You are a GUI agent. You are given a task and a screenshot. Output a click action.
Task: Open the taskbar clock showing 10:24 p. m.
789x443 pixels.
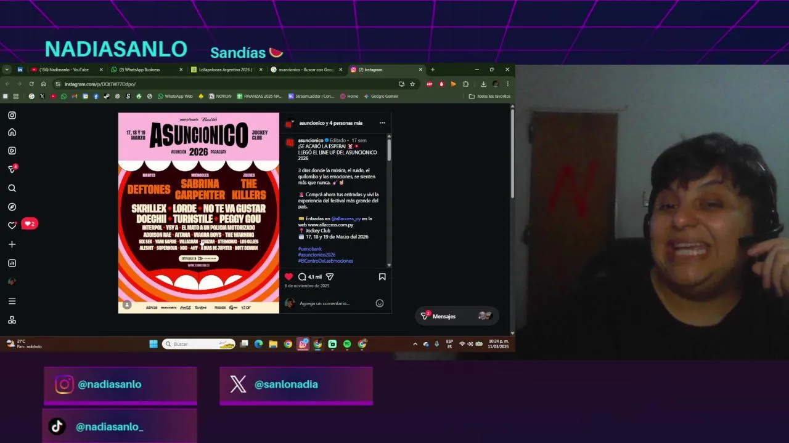pos(499,344)
